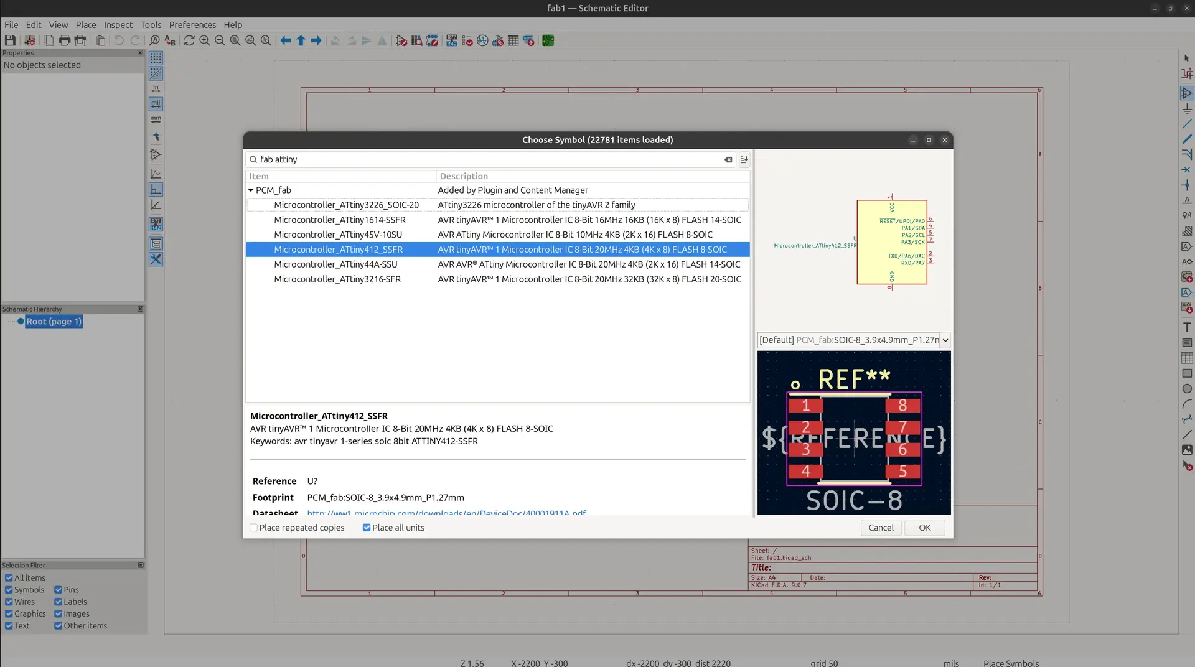Open the symbol search sort options button
1195x667 pixels.
coord(744,159)
